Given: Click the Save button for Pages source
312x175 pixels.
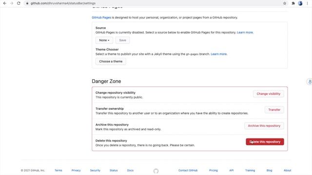Looking at the screenshot, I should click(122, 40).
